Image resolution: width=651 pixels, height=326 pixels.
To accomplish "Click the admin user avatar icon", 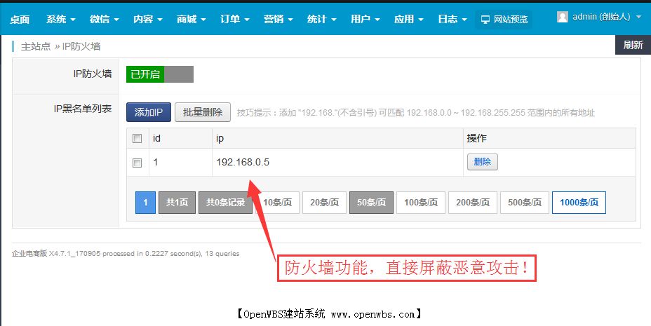I will (x=563, y=16).
